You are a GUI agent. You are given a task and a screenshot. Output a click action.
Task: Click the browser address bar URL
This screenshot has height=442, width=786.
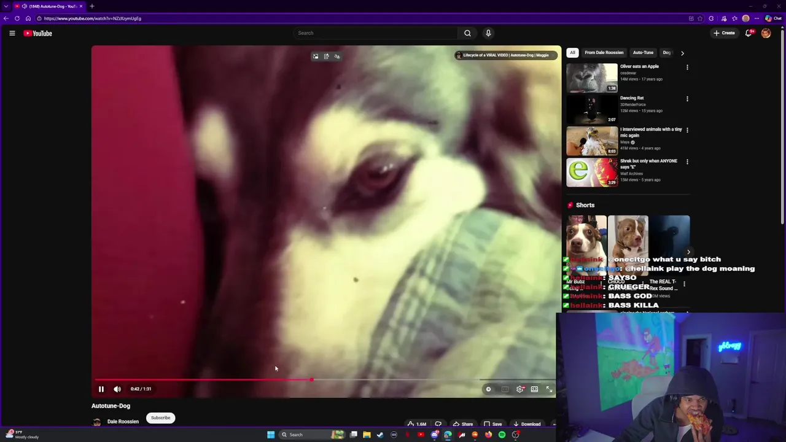(x=92, y=18)
